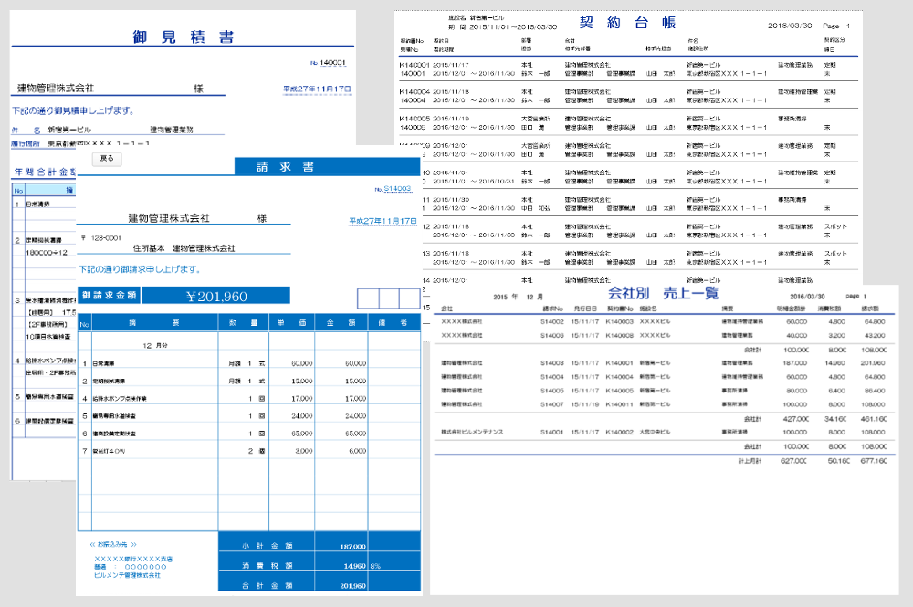The height and width of the screenshot is (607, 913).
Task: Click 180000÷12 on the estimate sheet
Action: pyautogui.click(x=47, y=253)
